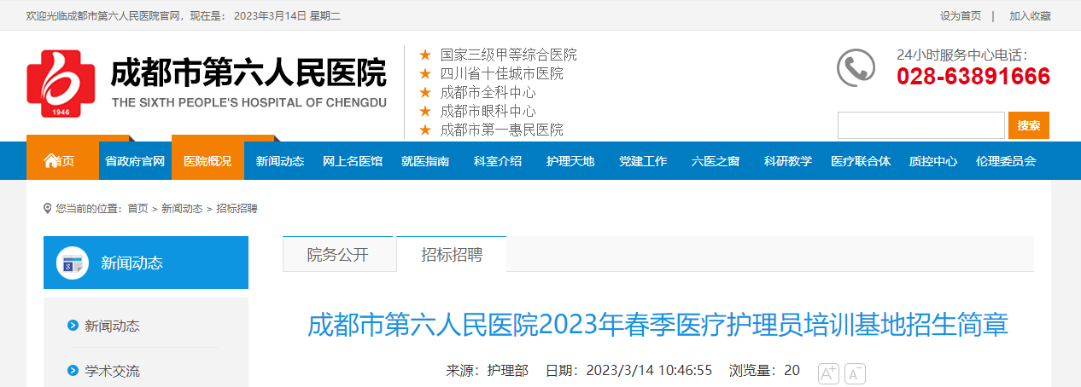1081x387 pixels.
Task: Click the news calendar icon in sidebar header
Action: click(x=72, y=263)
